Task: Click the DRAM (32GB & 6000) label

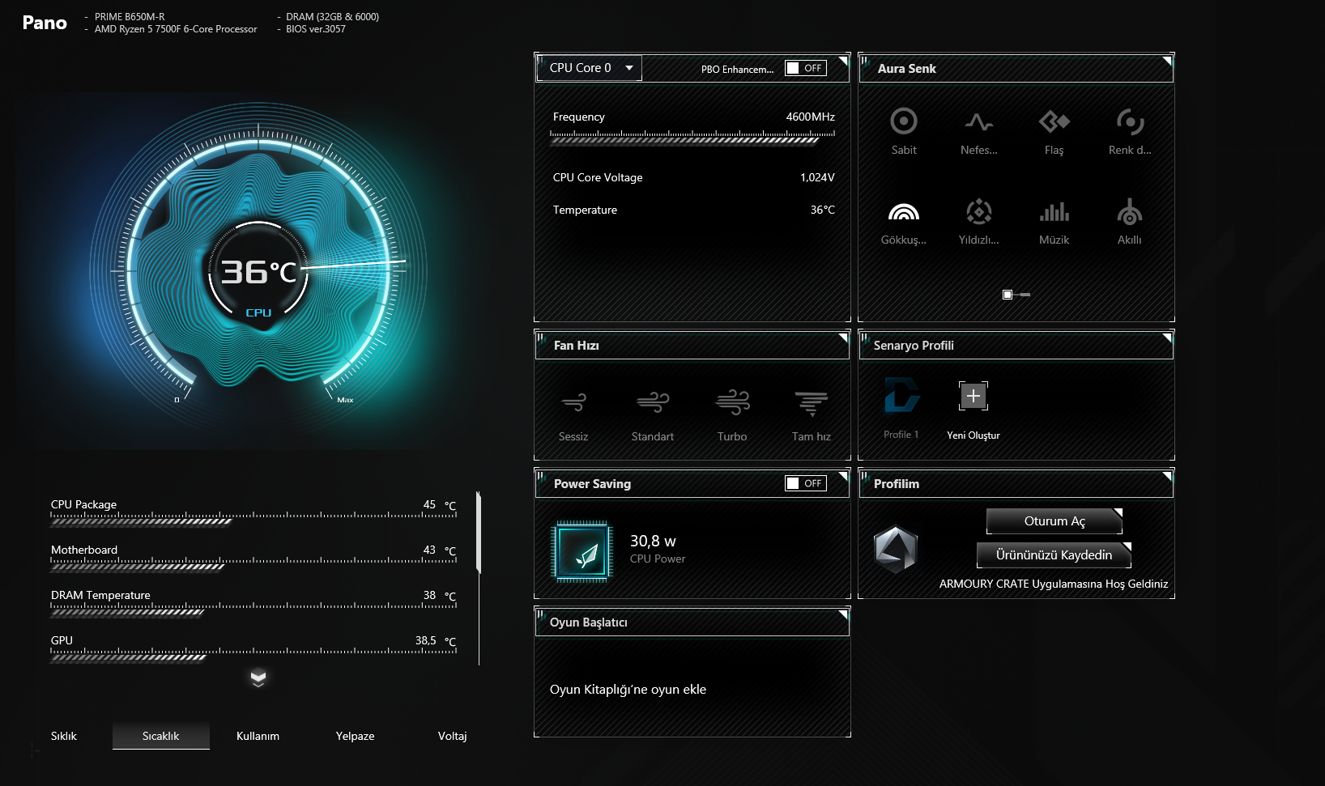Action: click(332, 17)
